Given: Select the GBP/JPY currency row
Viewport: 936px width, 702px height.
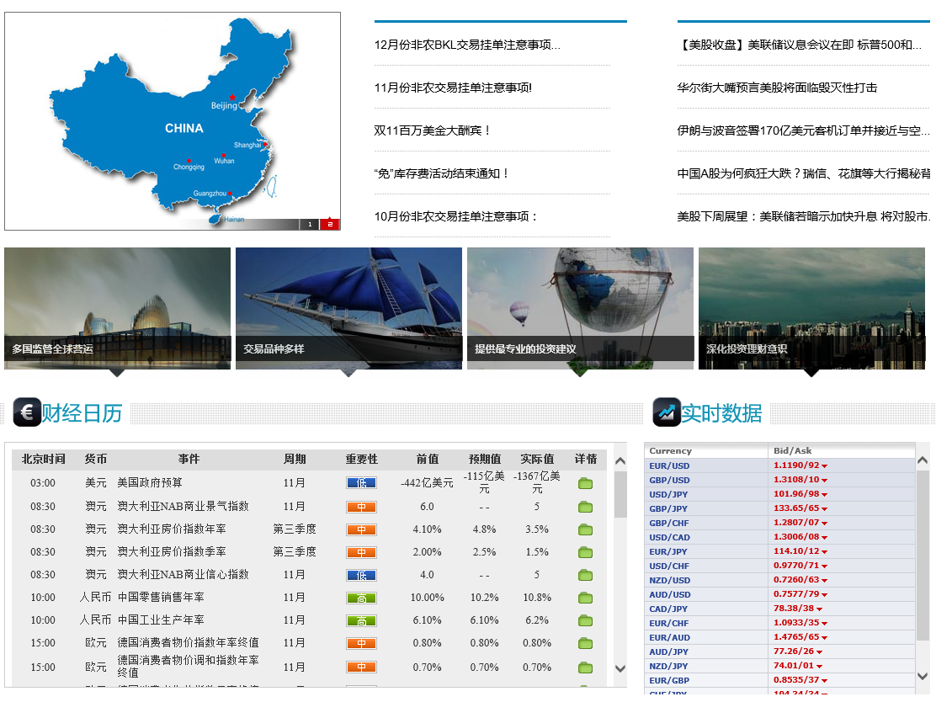Looking at the screenshot, I should tap(779, 508).
